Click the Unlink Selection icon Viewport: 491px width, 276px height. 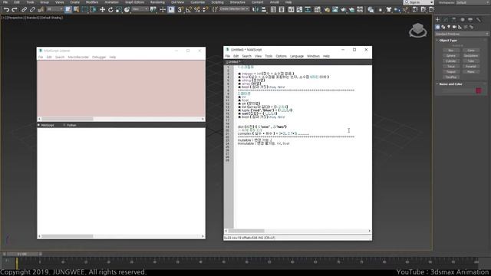pyautogui.click(x=32, y=10)
